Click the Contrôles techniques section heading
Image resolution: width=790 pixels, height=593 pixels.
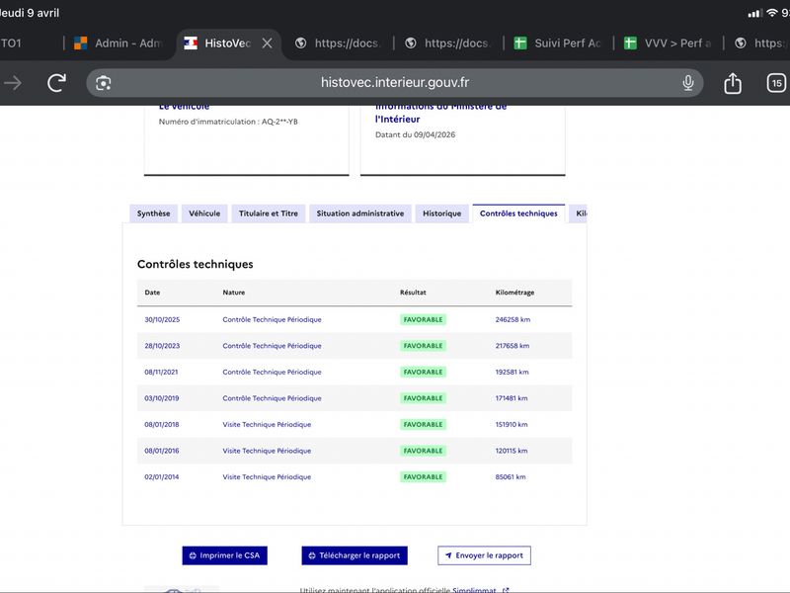point(195,264)
